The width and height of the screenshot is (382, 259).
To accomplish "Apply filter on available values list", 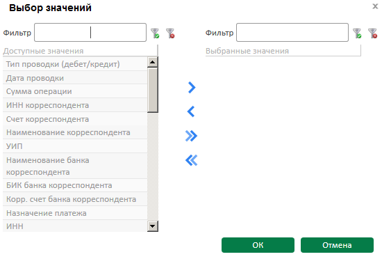I will tap(155, 33).
